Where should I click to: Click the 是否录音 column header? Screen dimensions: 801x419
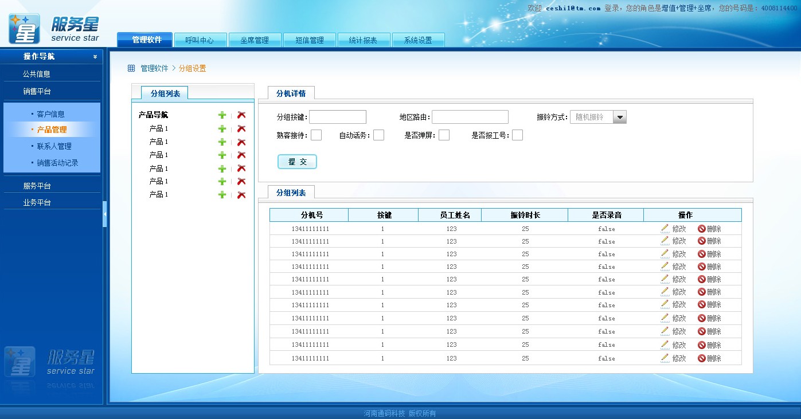point(605,215)
